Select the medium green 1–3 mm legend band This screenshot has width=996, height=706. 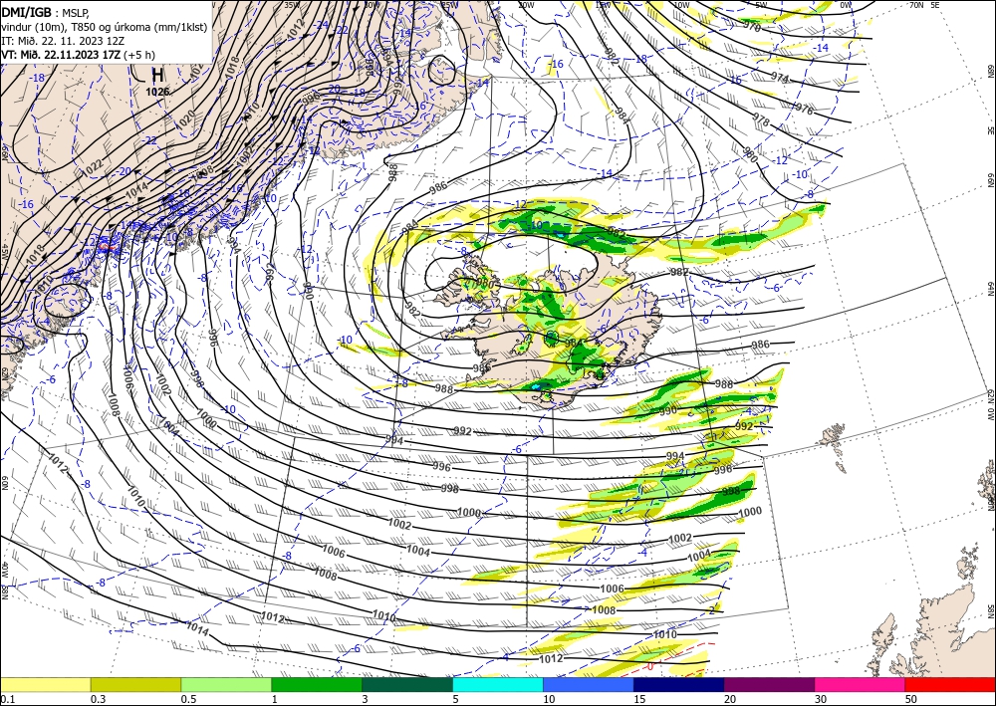[317, 684]
